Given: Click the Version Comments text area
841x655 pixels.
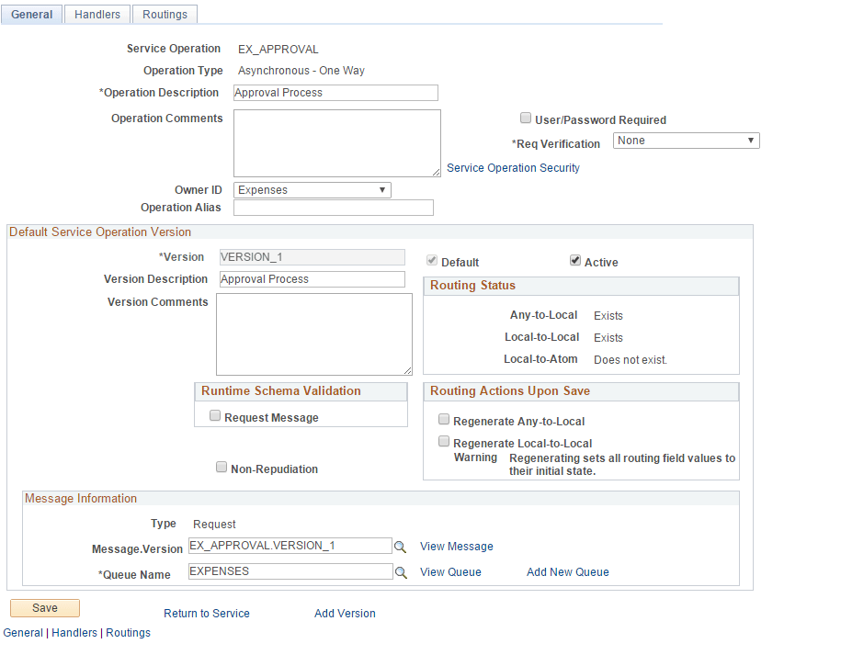Looking at the screenshot, I should point(314,334).
